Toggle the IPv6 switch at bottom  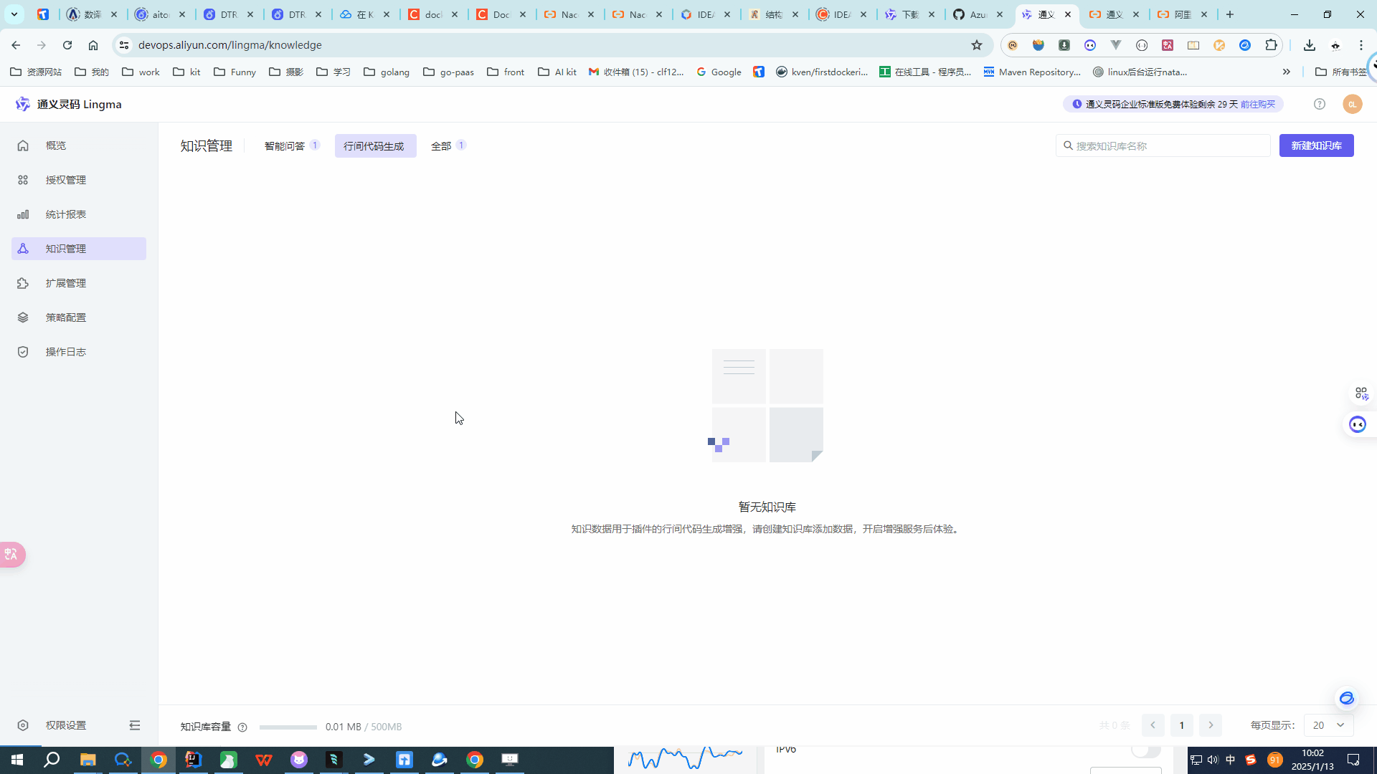coord(1145,750)
